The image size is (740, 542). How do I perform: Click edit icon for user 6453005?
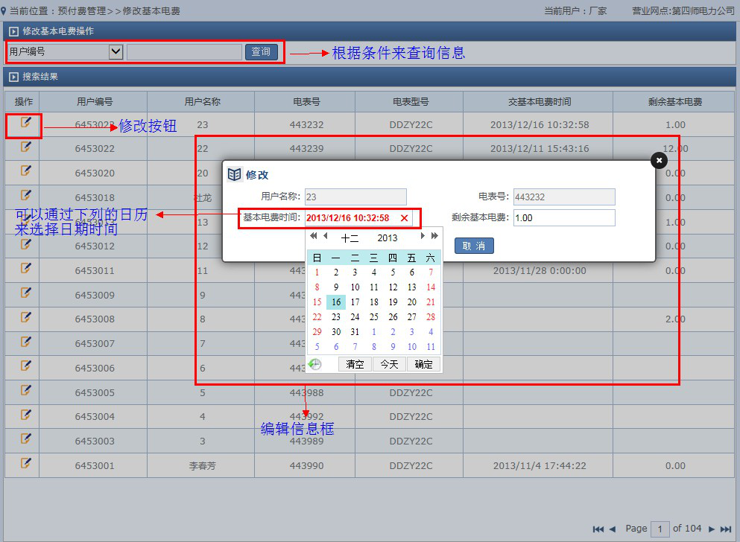point(25,391)
